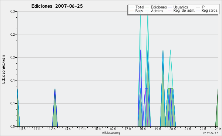Click the '11 h' x-axis label

pos(37,129)
